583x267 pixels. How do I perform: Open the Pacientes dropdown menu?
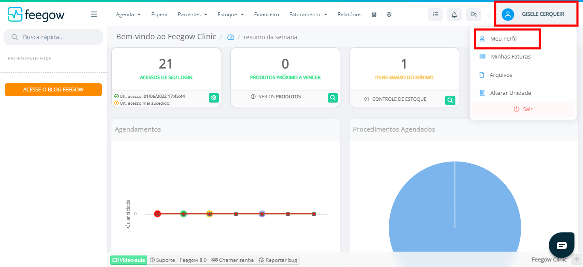[x=192, y=15]
